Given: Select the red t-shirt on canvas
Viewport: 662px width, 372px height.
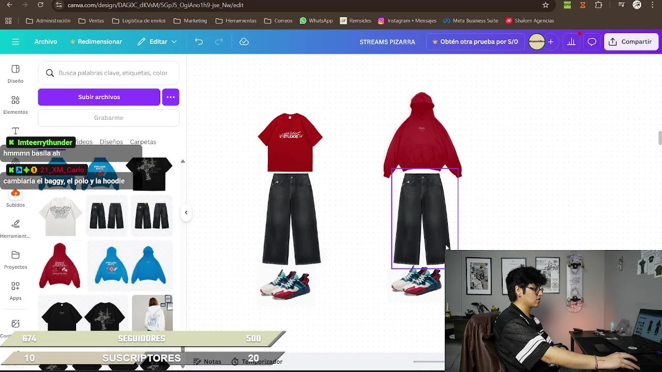Looking at the screenshot, I should (290, 142).
